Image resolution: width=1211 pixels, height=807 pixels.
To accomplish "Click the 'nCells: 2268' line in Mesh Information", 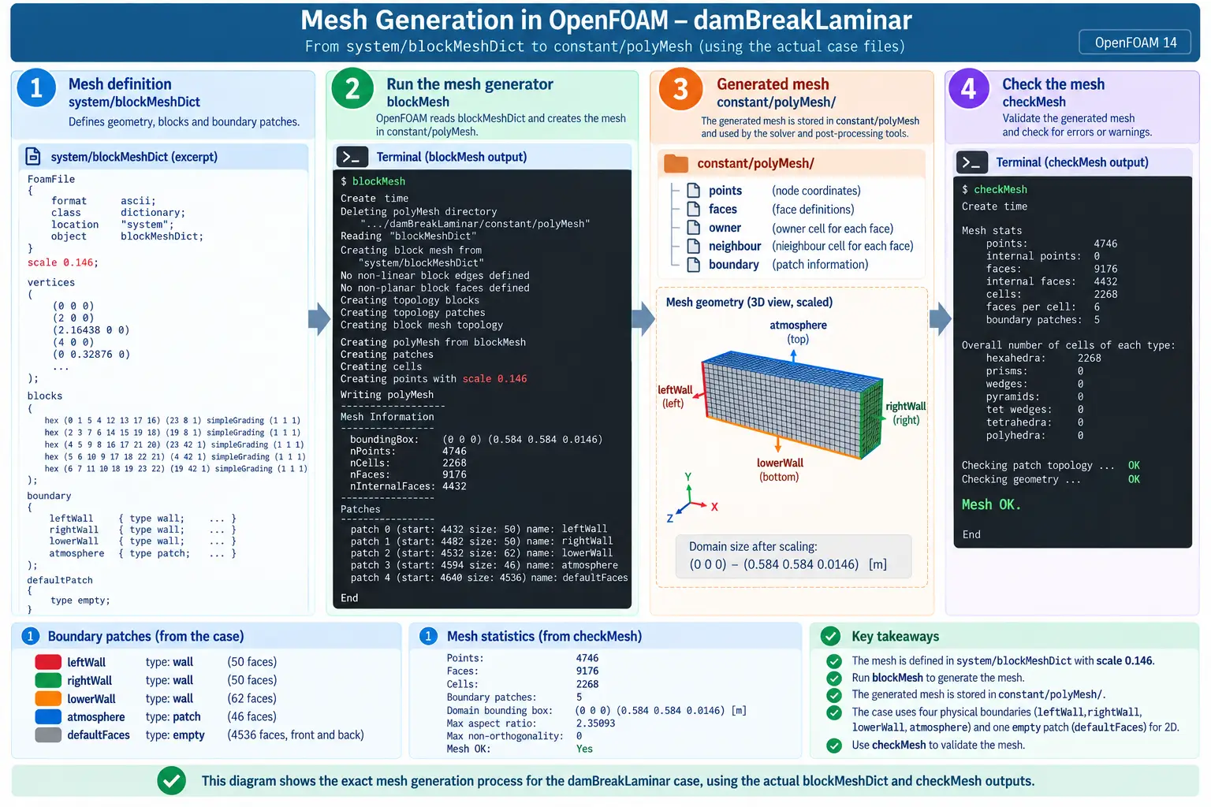I will pos(408,463).
